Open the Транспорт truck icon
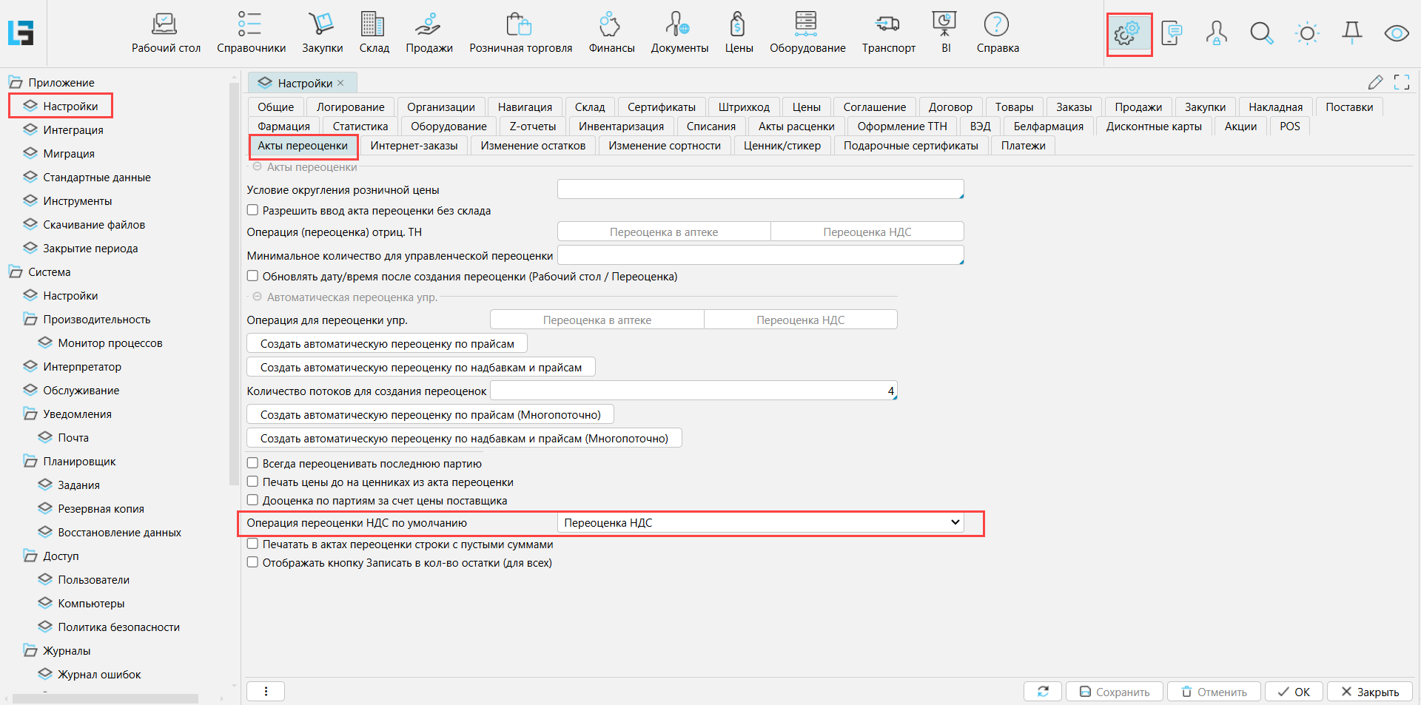The width and height of the screenshot is (1421, 705). point(888,33)
